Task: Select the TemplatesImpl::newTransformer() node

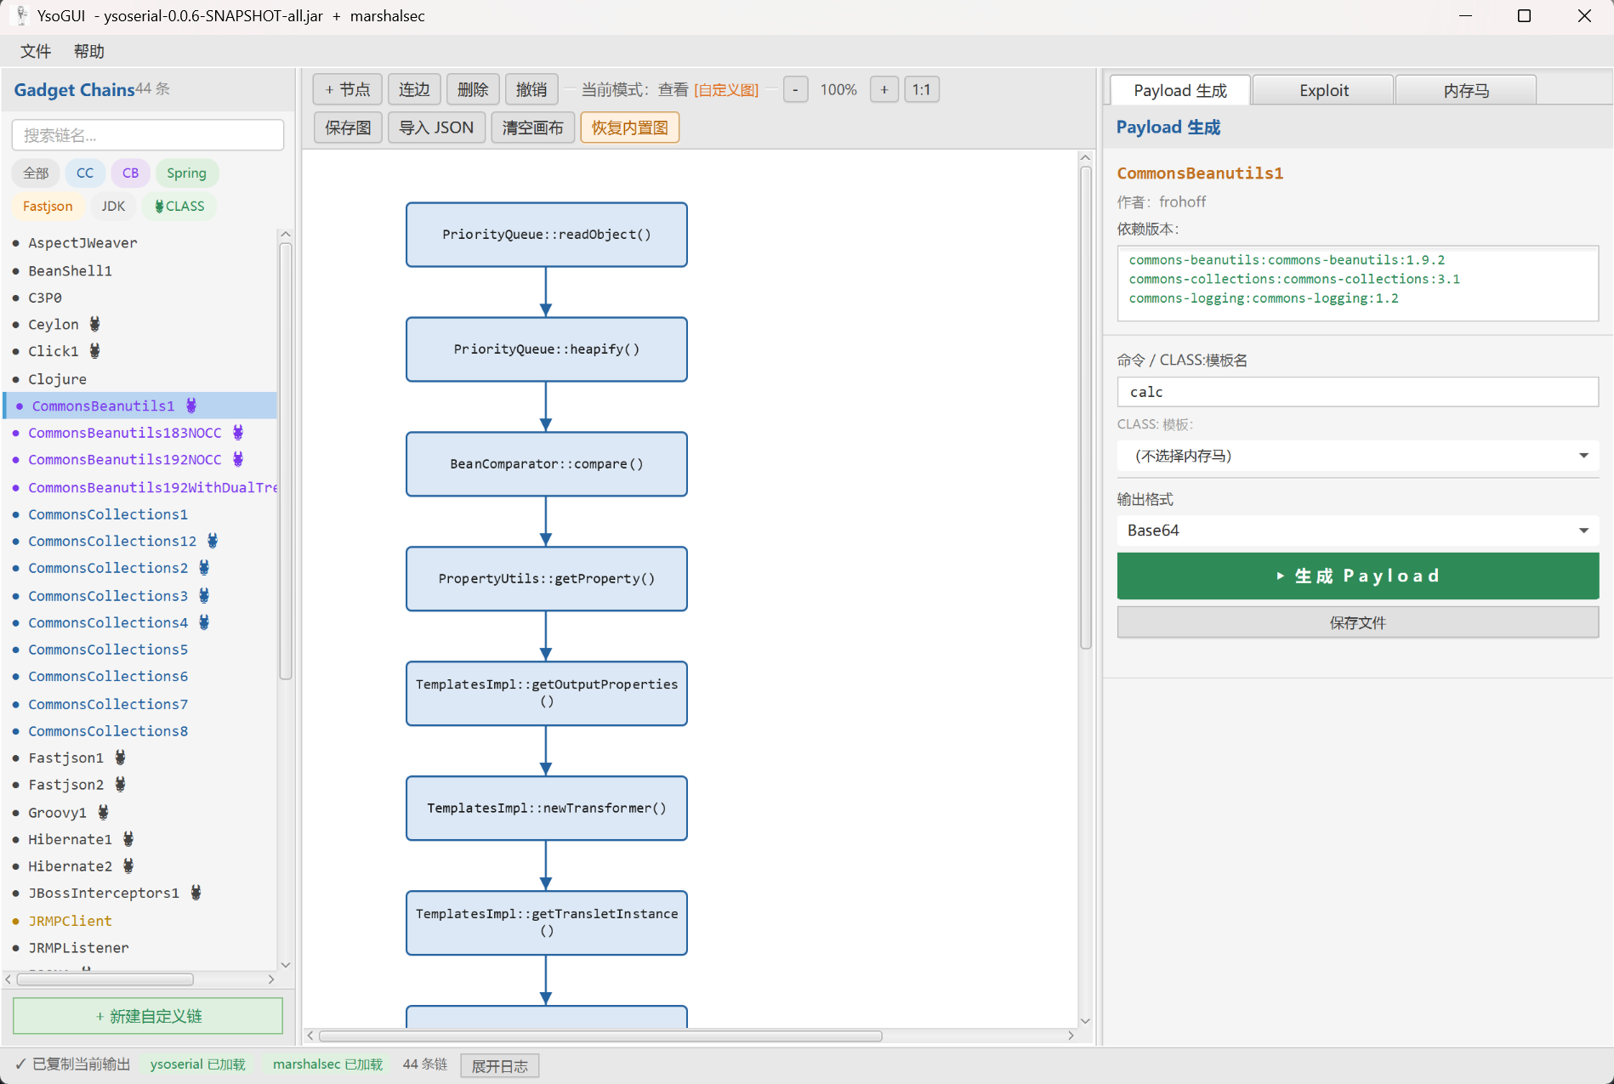Action: pyautogui.click(x=547, y=809)
